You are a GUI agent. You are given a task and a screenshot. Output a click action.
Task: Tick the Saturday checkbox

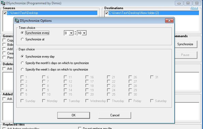152,101
